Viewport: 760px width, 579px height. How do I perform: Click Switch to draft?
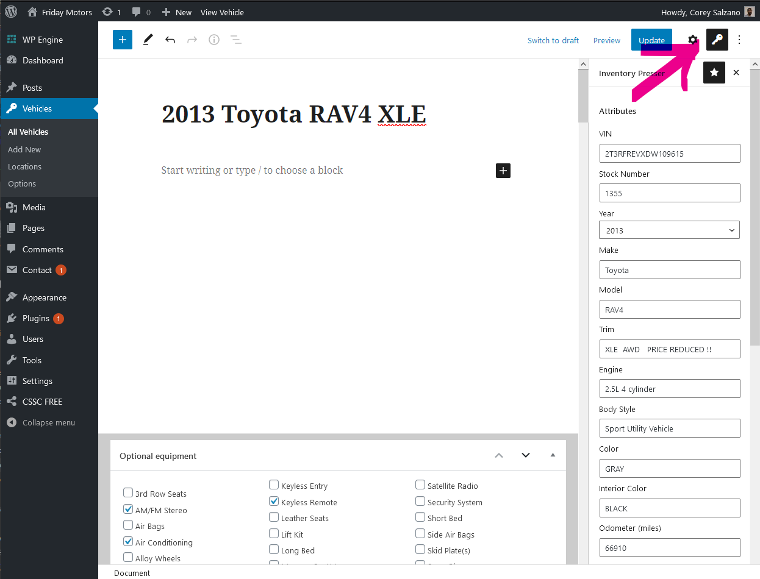(553, 40)
